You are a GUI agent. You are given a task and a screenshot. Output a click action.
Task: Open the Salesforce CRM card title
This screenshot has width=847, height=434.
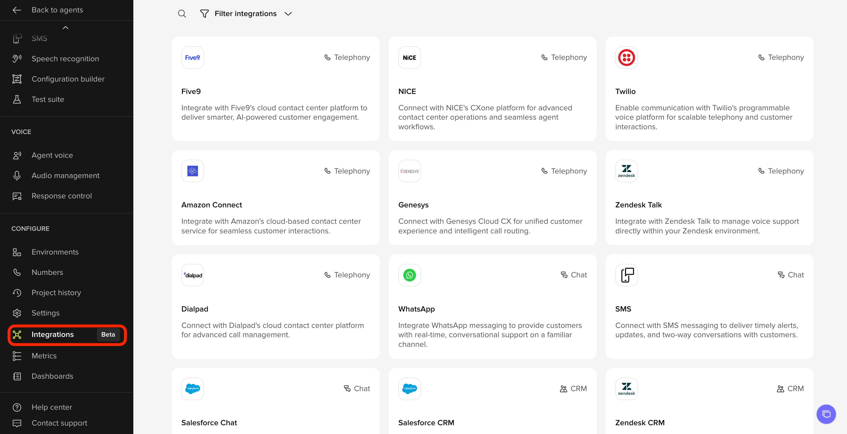point(426,423)
